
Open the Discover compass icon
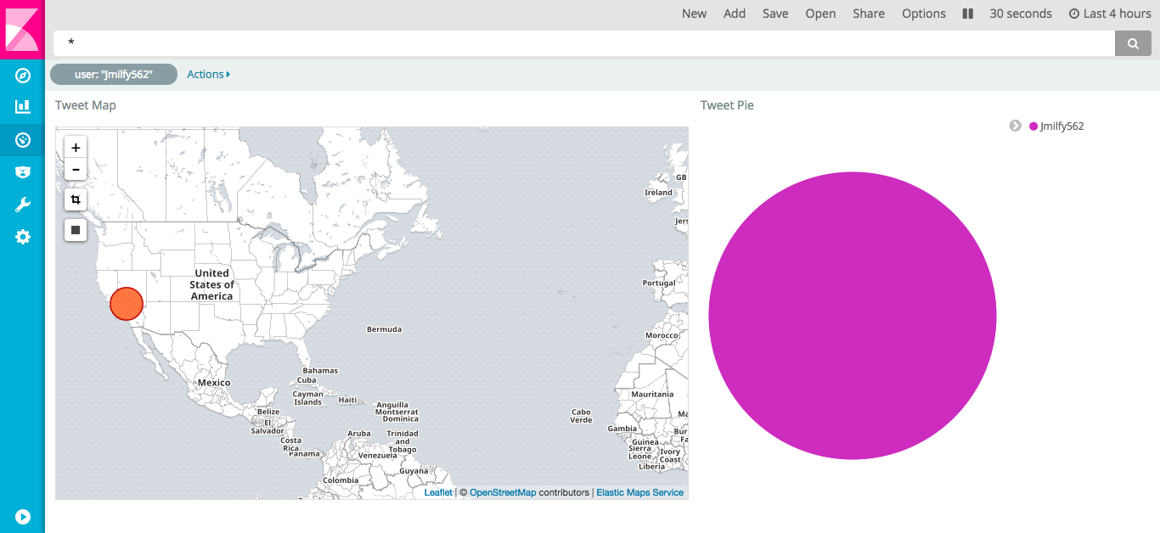click(23, 76)
